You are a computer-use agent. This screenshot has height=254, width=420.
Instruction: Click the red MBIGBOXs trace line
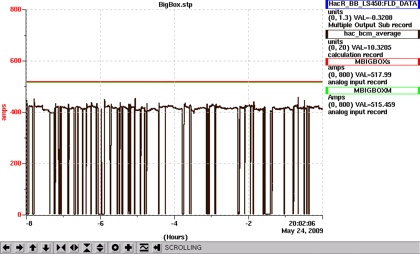tap(174, 82)
